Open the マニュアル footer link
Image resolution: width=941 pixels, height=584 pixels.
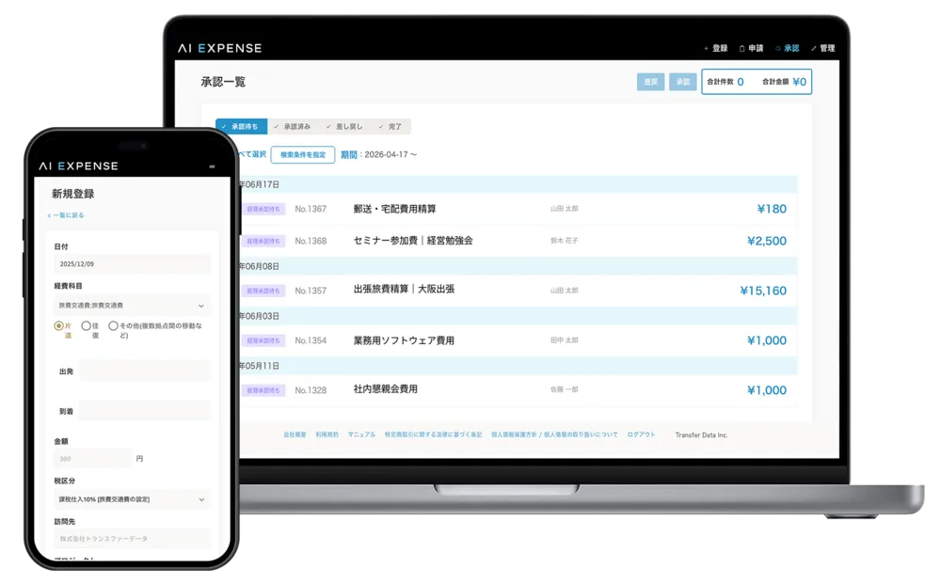361,434
